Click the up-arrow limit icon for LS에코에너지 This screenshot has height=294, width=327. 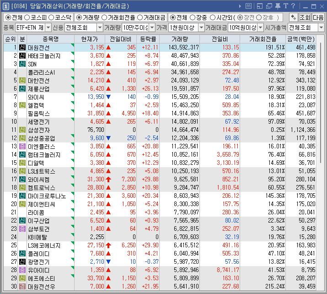click(x=108, y=245)
